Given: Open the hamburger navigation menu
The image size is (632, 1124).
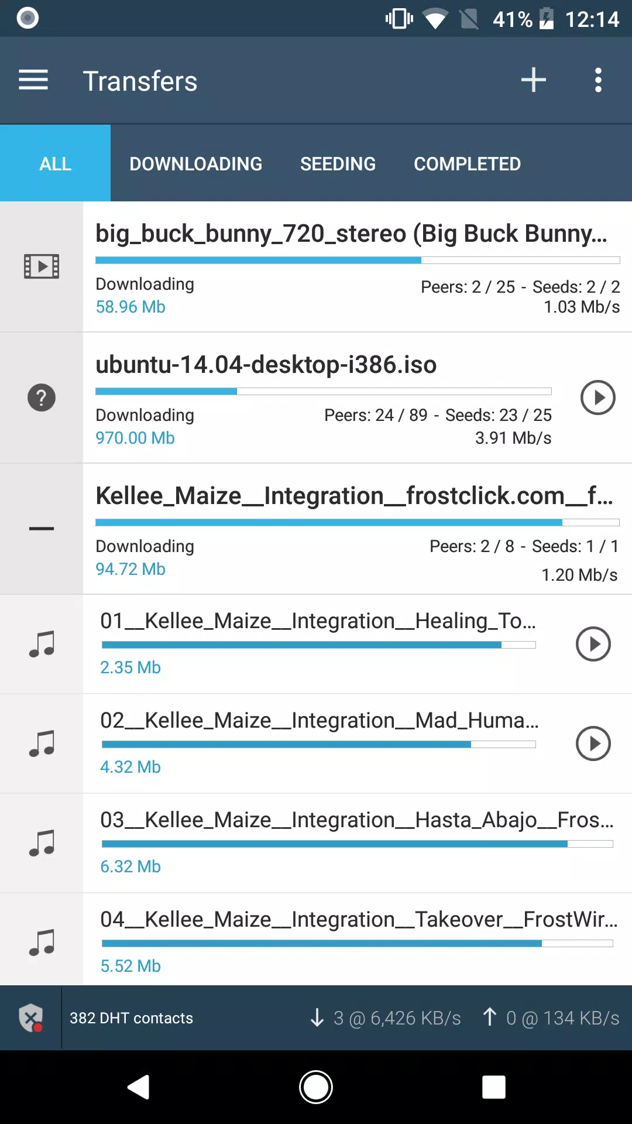Looking at the screenshot, I should point(33,80).
